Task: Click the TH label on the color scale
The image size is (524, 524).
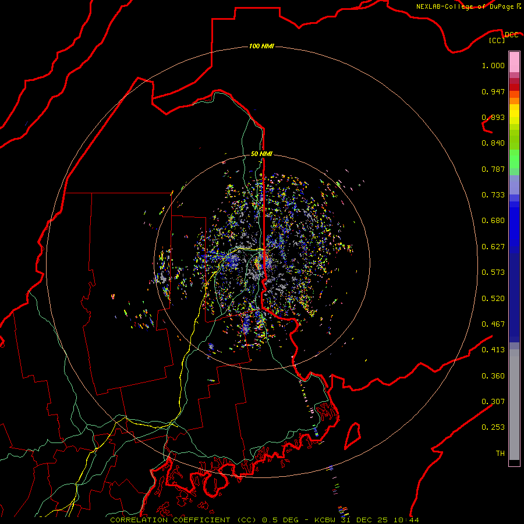Action: (x=500, y=454)
